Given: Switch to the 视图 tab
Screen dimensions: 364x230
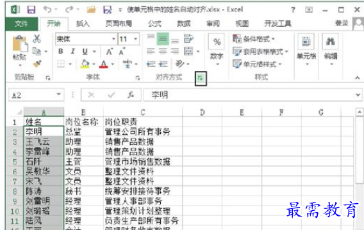Looking at the screenshot, I should tap(242, 24).
